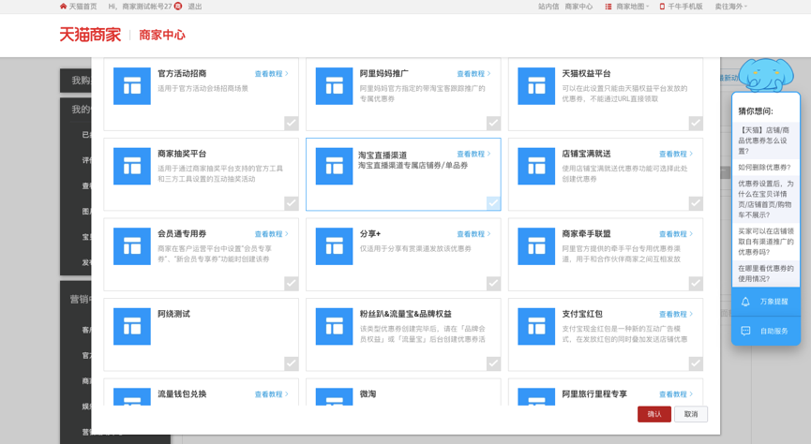Toggle the 淘宝直播渠道 checkbox

coord(493,203)
